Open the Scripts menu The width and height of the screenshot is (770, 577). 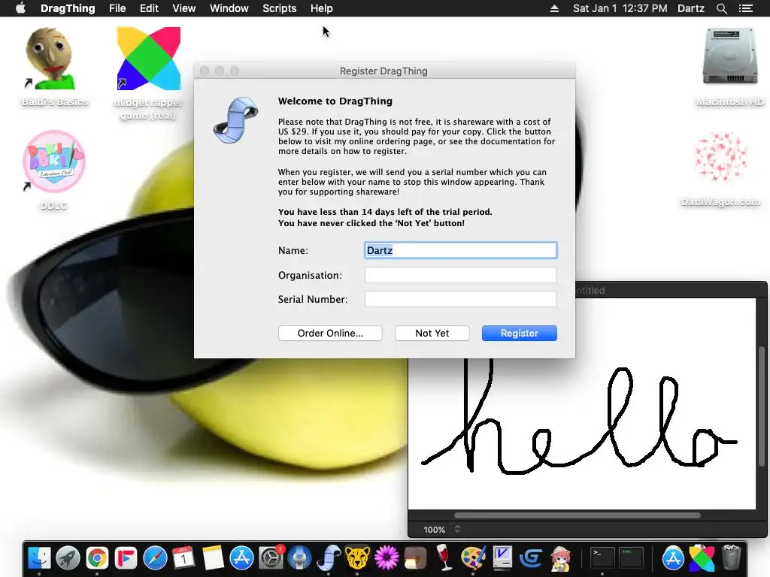click(x=280, y=8)
